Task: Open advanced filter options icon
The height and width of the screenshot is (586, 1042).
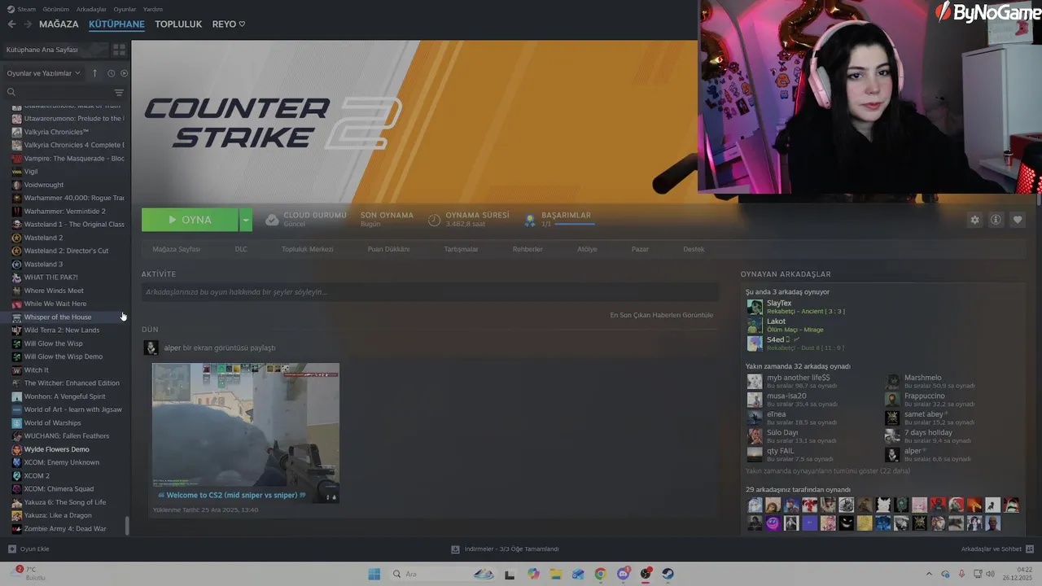Action: tap(119, 92)
